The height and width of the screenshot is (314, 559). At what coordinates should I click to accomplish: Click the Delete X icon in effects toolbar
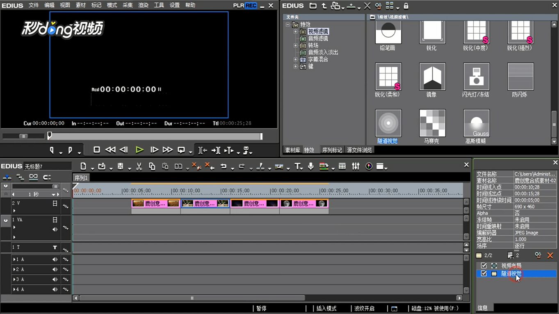[x=367, y=6]
